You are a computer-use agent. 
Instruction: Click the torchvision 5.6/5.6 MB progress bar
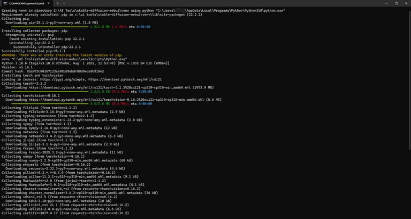coord(50,103)
